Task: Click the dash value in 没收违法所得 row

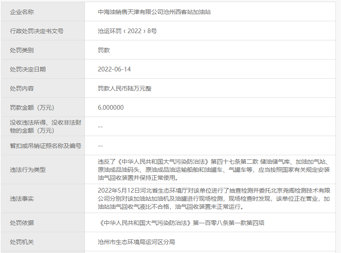Action: coord(100,127)
